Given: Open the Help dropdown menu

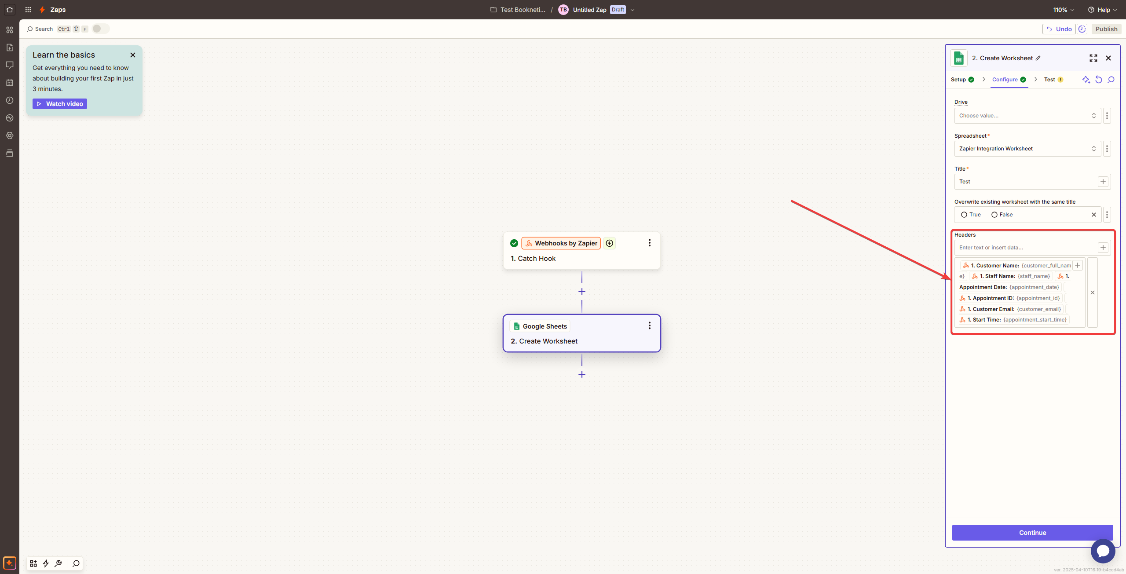Looking at the screenshot, I should [x=1102, y=10].
